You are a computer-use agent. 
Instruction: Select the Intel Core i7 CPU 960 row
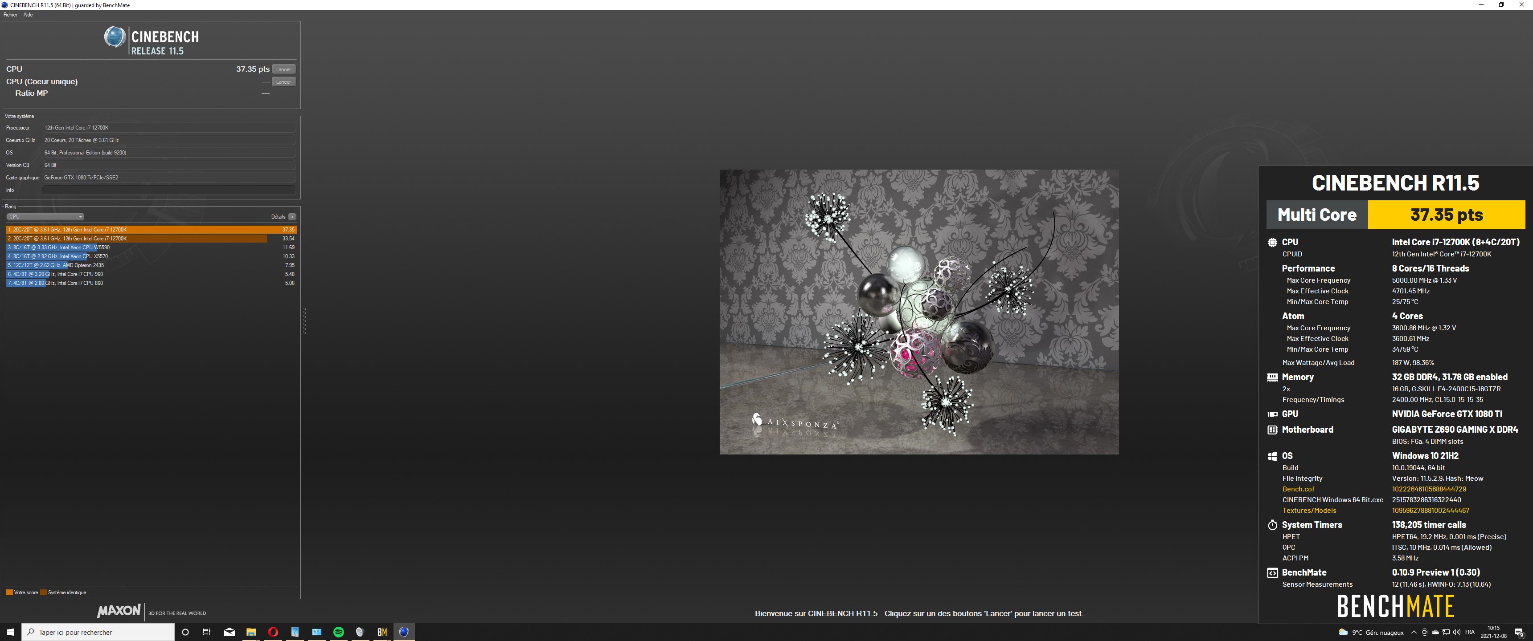click(151, 274)
